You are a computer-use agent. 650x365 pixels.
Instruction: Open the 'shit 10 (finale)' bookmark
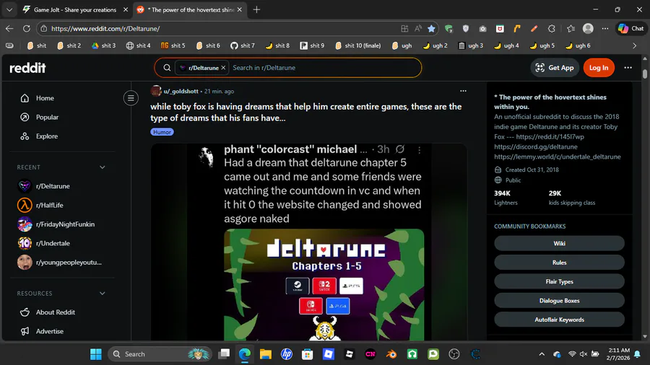(357, 45)
